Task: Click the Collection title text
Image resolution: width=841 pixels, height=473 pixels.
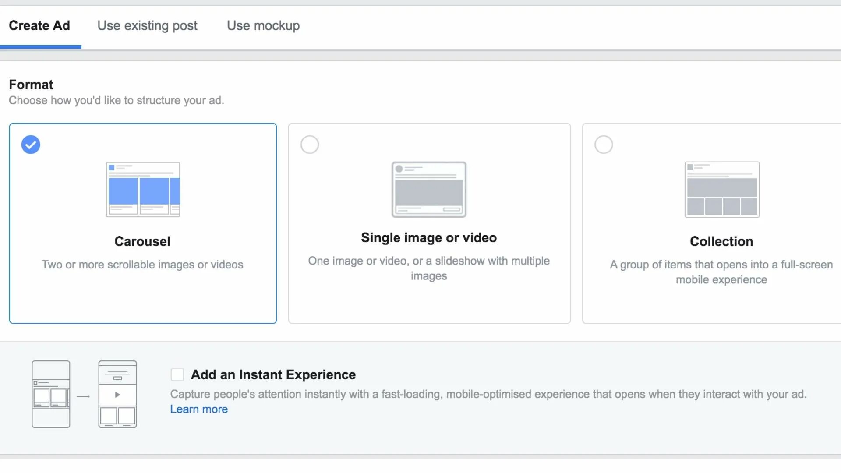Action: pyautogui.click(x=721, y=241)
